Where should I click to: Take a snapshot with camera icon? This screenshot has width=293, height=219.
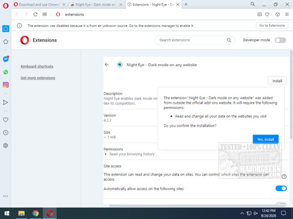point(260,14)
